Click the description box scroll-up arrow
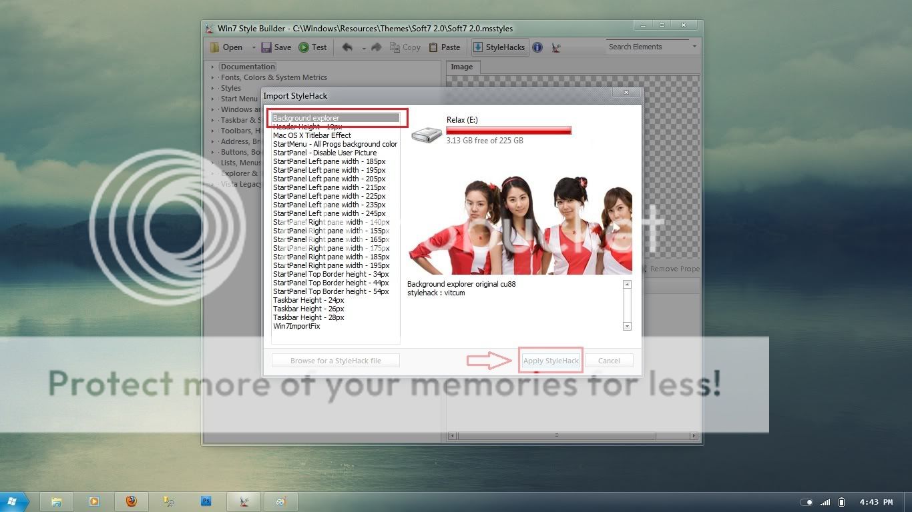The height and width of the screenshot is (512, 912). (x=627, y=285)
